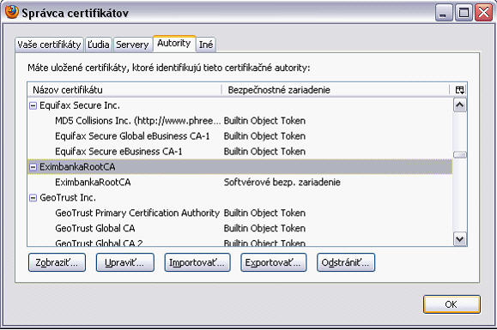This screenshot has width=497, height=330.
Task: Open the Ľudia tab
Action: point(98,45)
